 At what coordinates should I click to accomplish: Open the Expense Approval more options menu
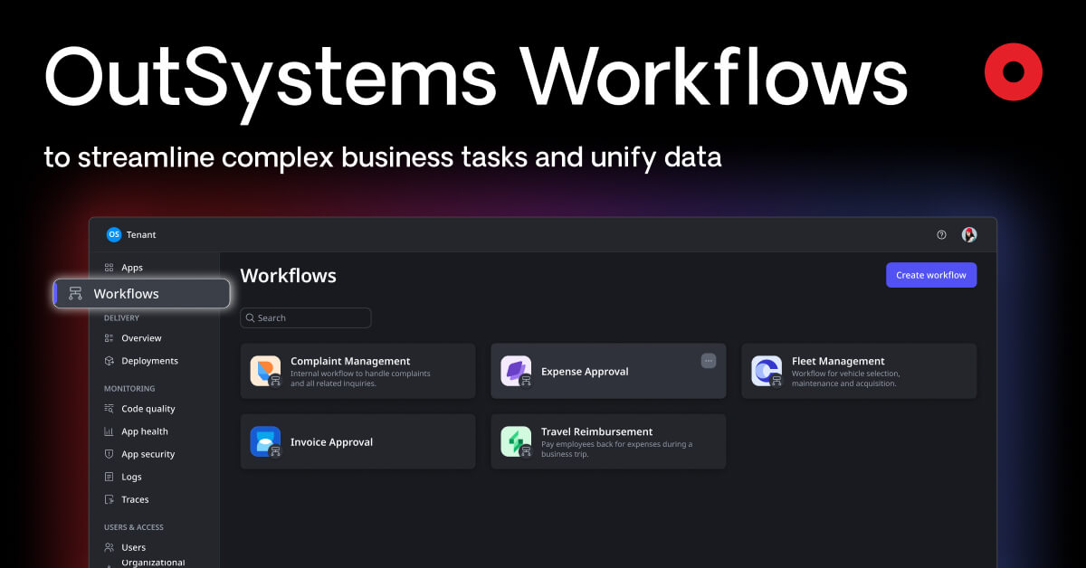pos(709,360)
